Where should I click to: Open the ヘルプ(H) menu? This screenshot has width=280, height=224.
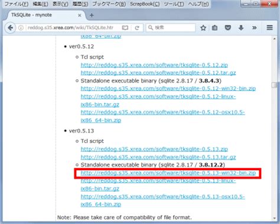198,4
